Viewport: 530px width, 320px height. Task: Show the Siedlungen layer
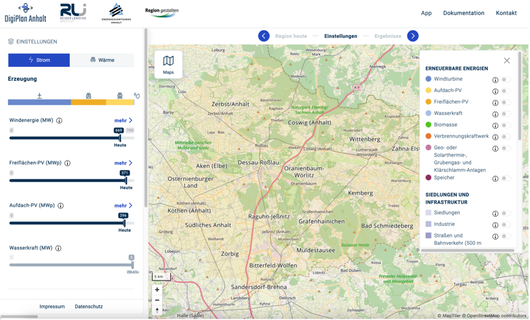tap(507, 213)
